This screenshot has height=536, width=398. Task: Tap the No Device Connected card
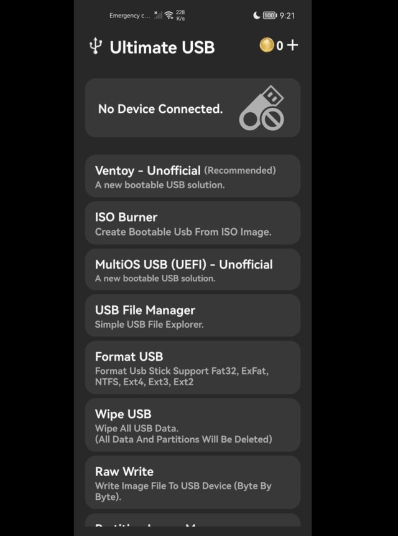[x=193, y=108]
